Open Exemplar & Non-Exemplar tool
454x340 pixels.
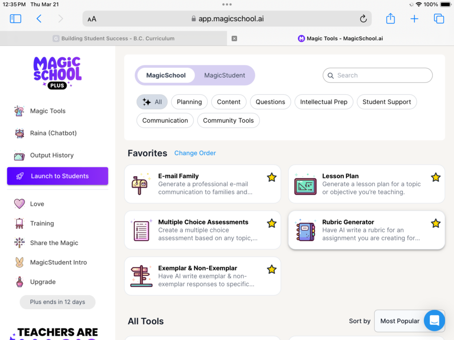point(202,276)
